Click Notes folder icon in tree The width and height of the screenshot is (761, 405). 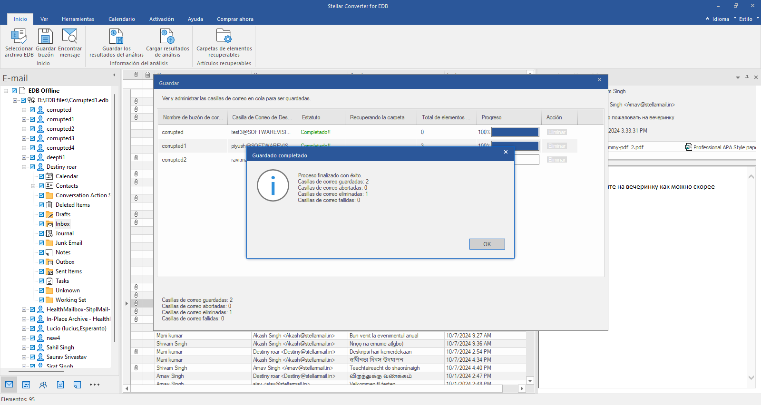coord(49,252)
